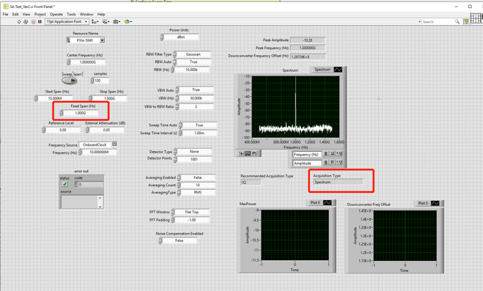
Task: Click the Frequency (Hz) scale legend name field
Action: (x=307, y=154)
